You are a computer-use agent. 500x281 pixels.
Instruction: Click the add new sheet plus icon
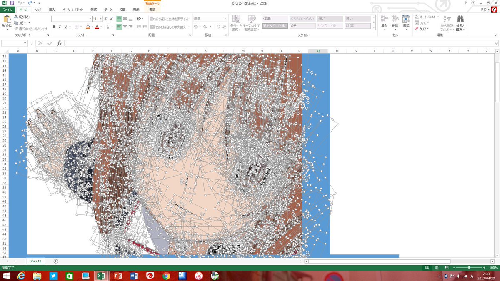(56, 261)
